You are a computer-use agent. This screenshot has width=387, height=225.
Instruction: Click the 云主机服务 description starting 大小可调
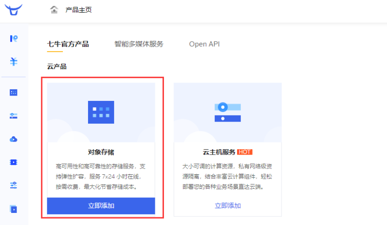[x=227, y=176]
